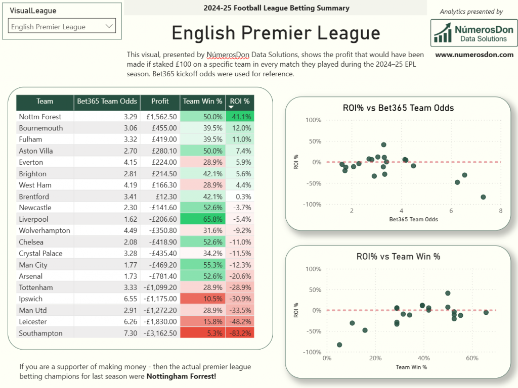
Task: Click Southampton's red ROI % cell
Action: point(240,333)
